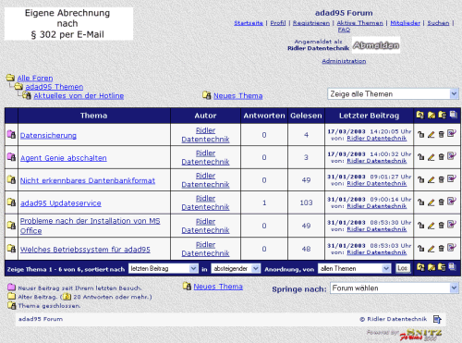Click go-to-top page icon in footer

tap(437, 319)
